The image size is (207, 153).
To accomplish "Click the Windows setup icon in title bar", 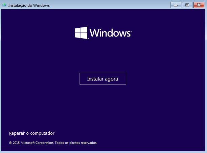I will pyautogui.click(x=4, y=5).
